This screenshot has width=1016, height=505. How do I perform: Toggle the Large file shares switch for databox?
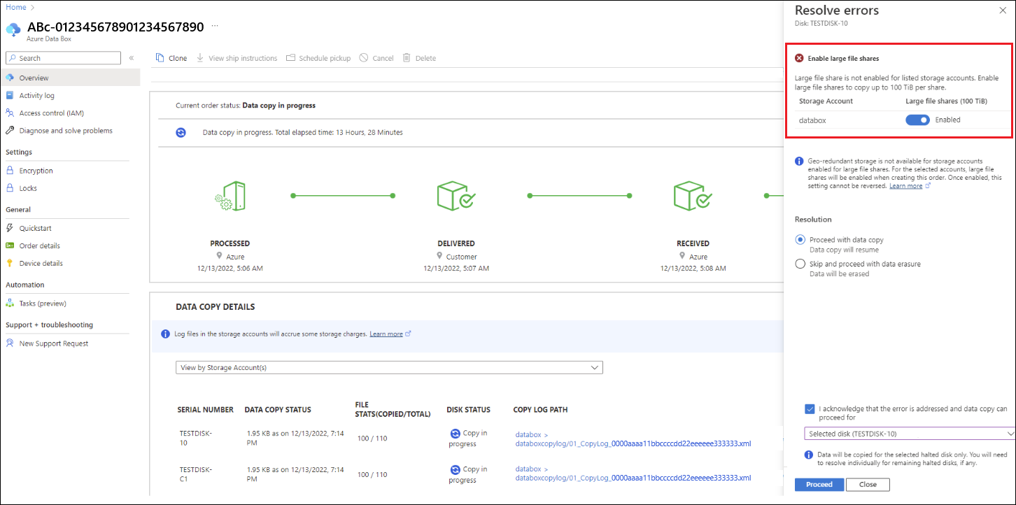click(917, 120)
